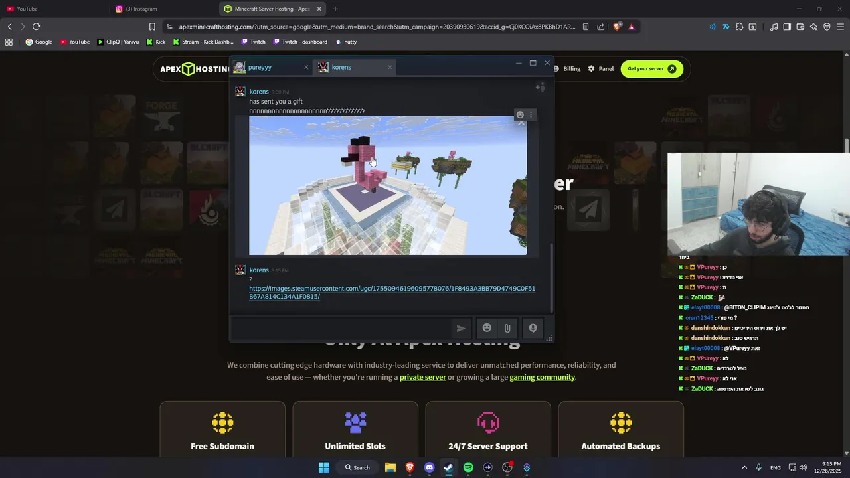This screenshot has height=478, width=850.
Task: Open image message more options menu
Action: [x=531, y=114]
